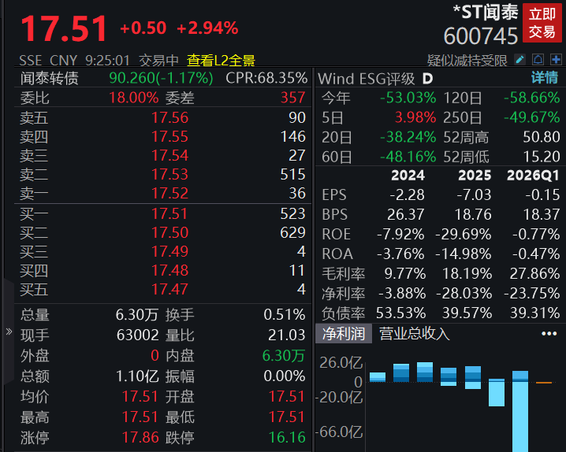Open more options via three dots icon

pyautogui.click(x=549, y=334)
